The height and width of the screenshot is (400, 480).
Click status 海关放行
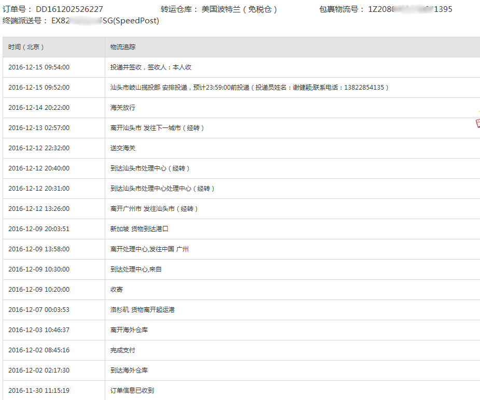click(x=123, y=107)
